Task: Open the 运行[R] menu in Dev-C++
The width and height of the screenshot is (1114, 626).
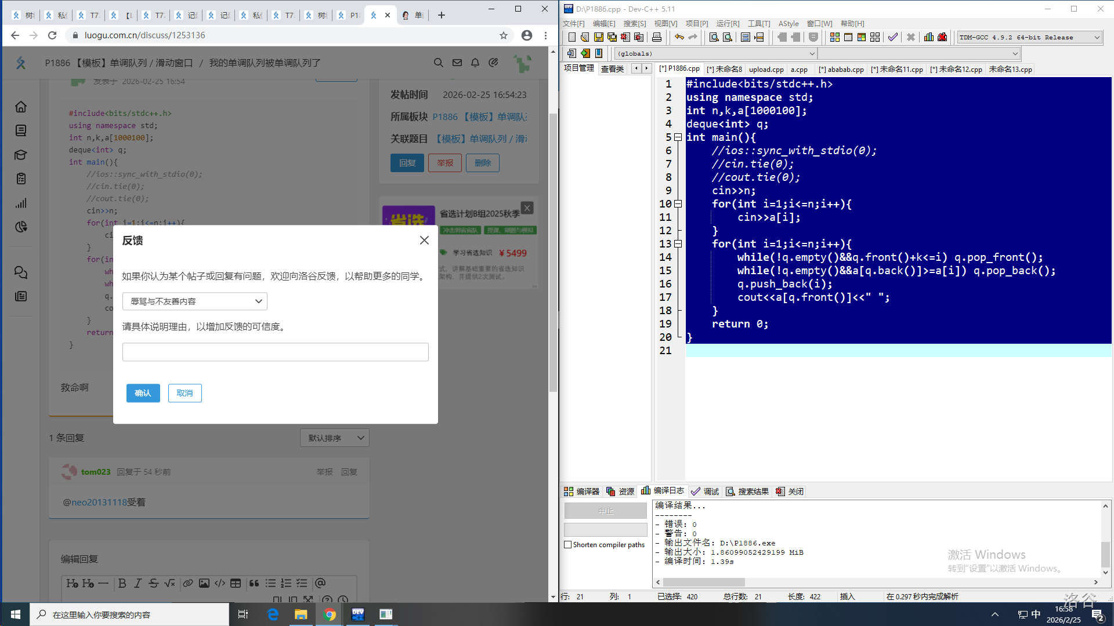Action: 728,23
